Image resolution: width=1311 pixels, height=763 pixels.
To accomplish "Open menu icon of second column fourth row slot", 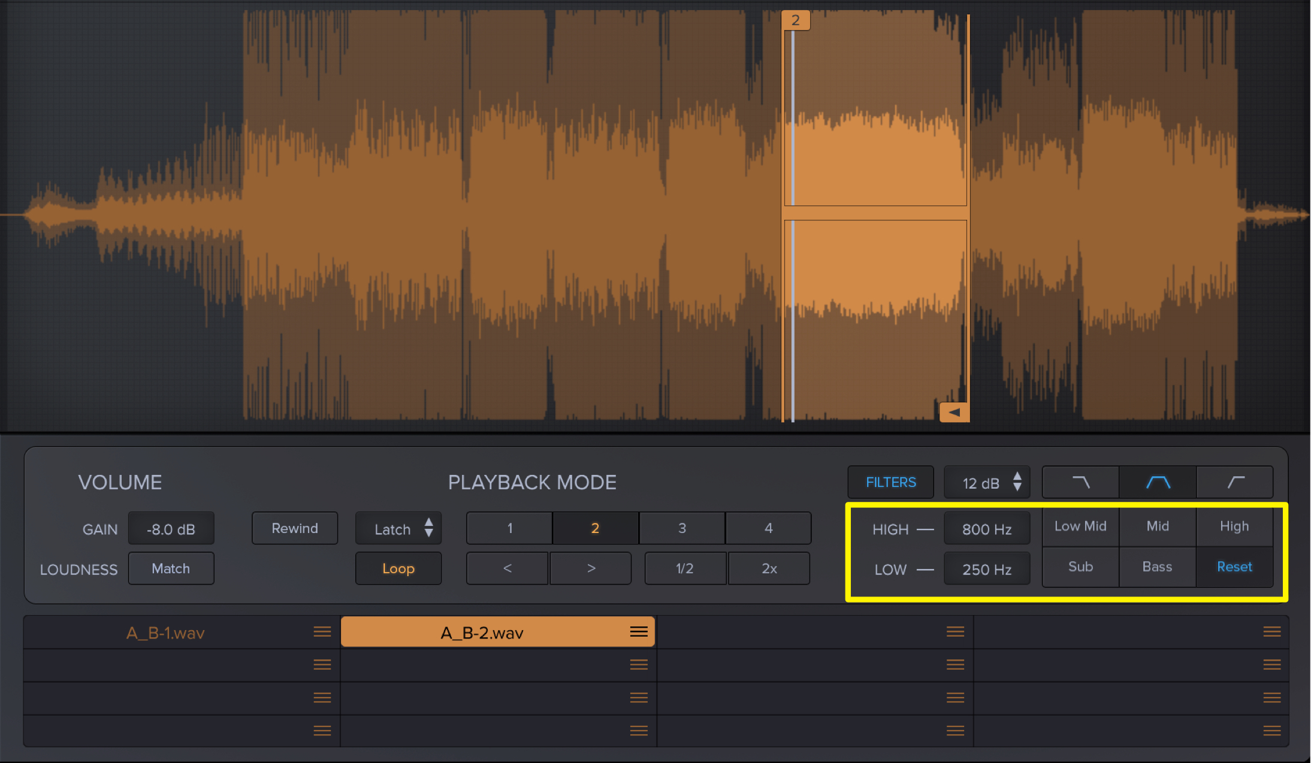I will click(639, 731).
